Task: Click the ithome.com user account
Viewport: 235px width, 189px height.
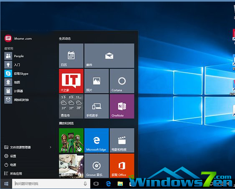Action: click(x=18, y=38)
